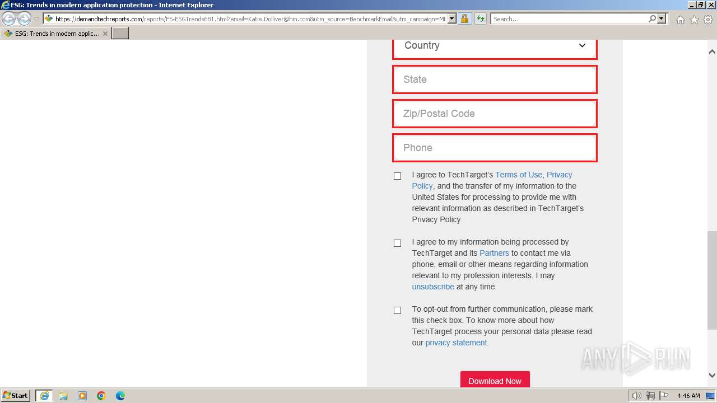Open the Terms of Use link

pos(519,175)
